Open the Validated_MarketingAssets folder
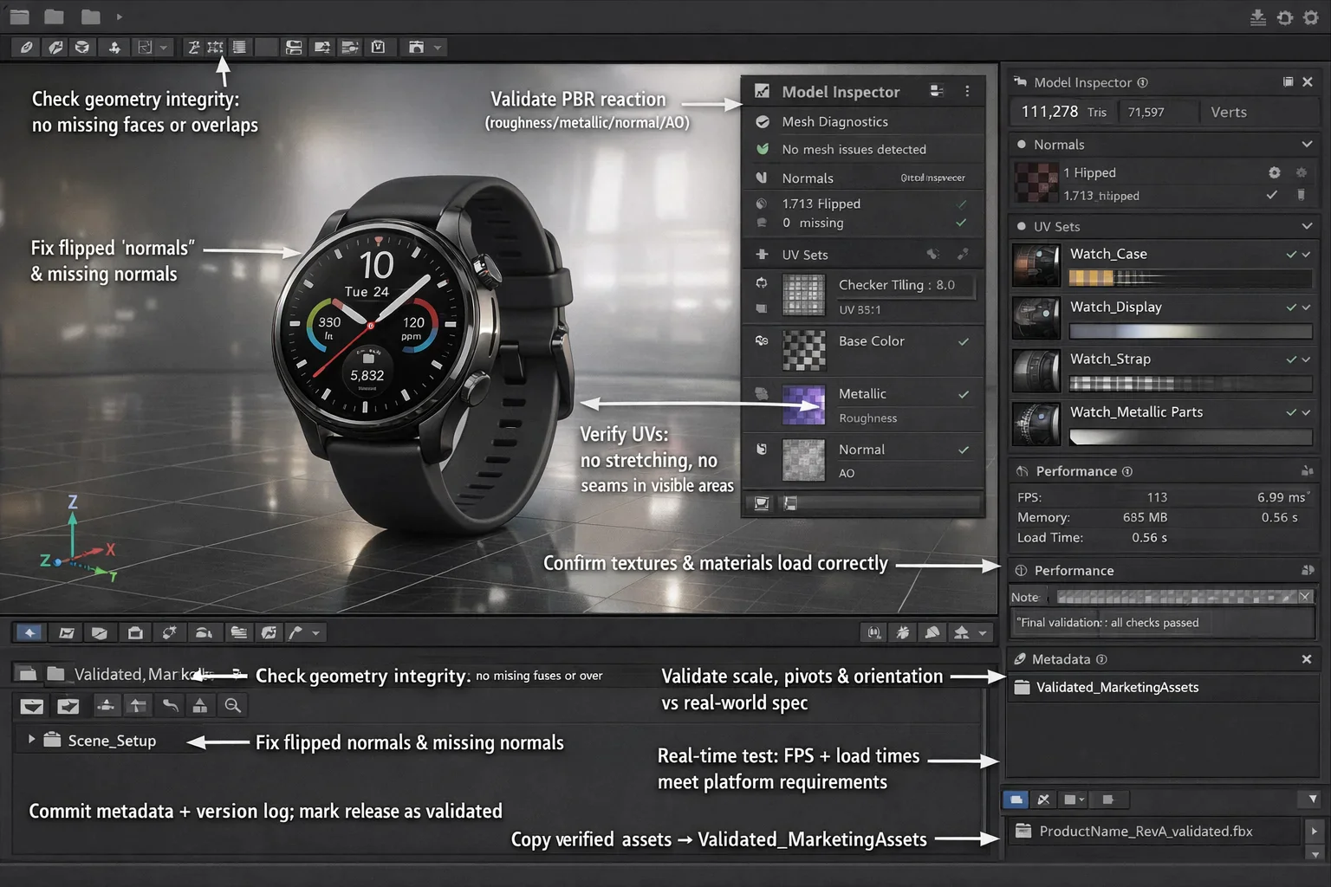 tap(1116, 688)
